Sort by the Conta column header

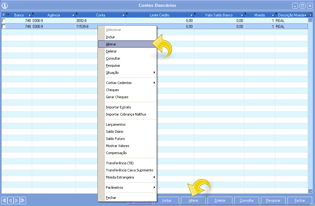pos(101,15)
